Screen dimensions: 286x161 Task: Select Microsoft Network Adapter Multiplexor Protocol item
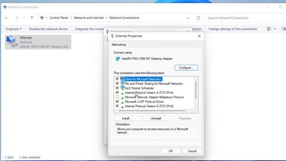(154, 97)
